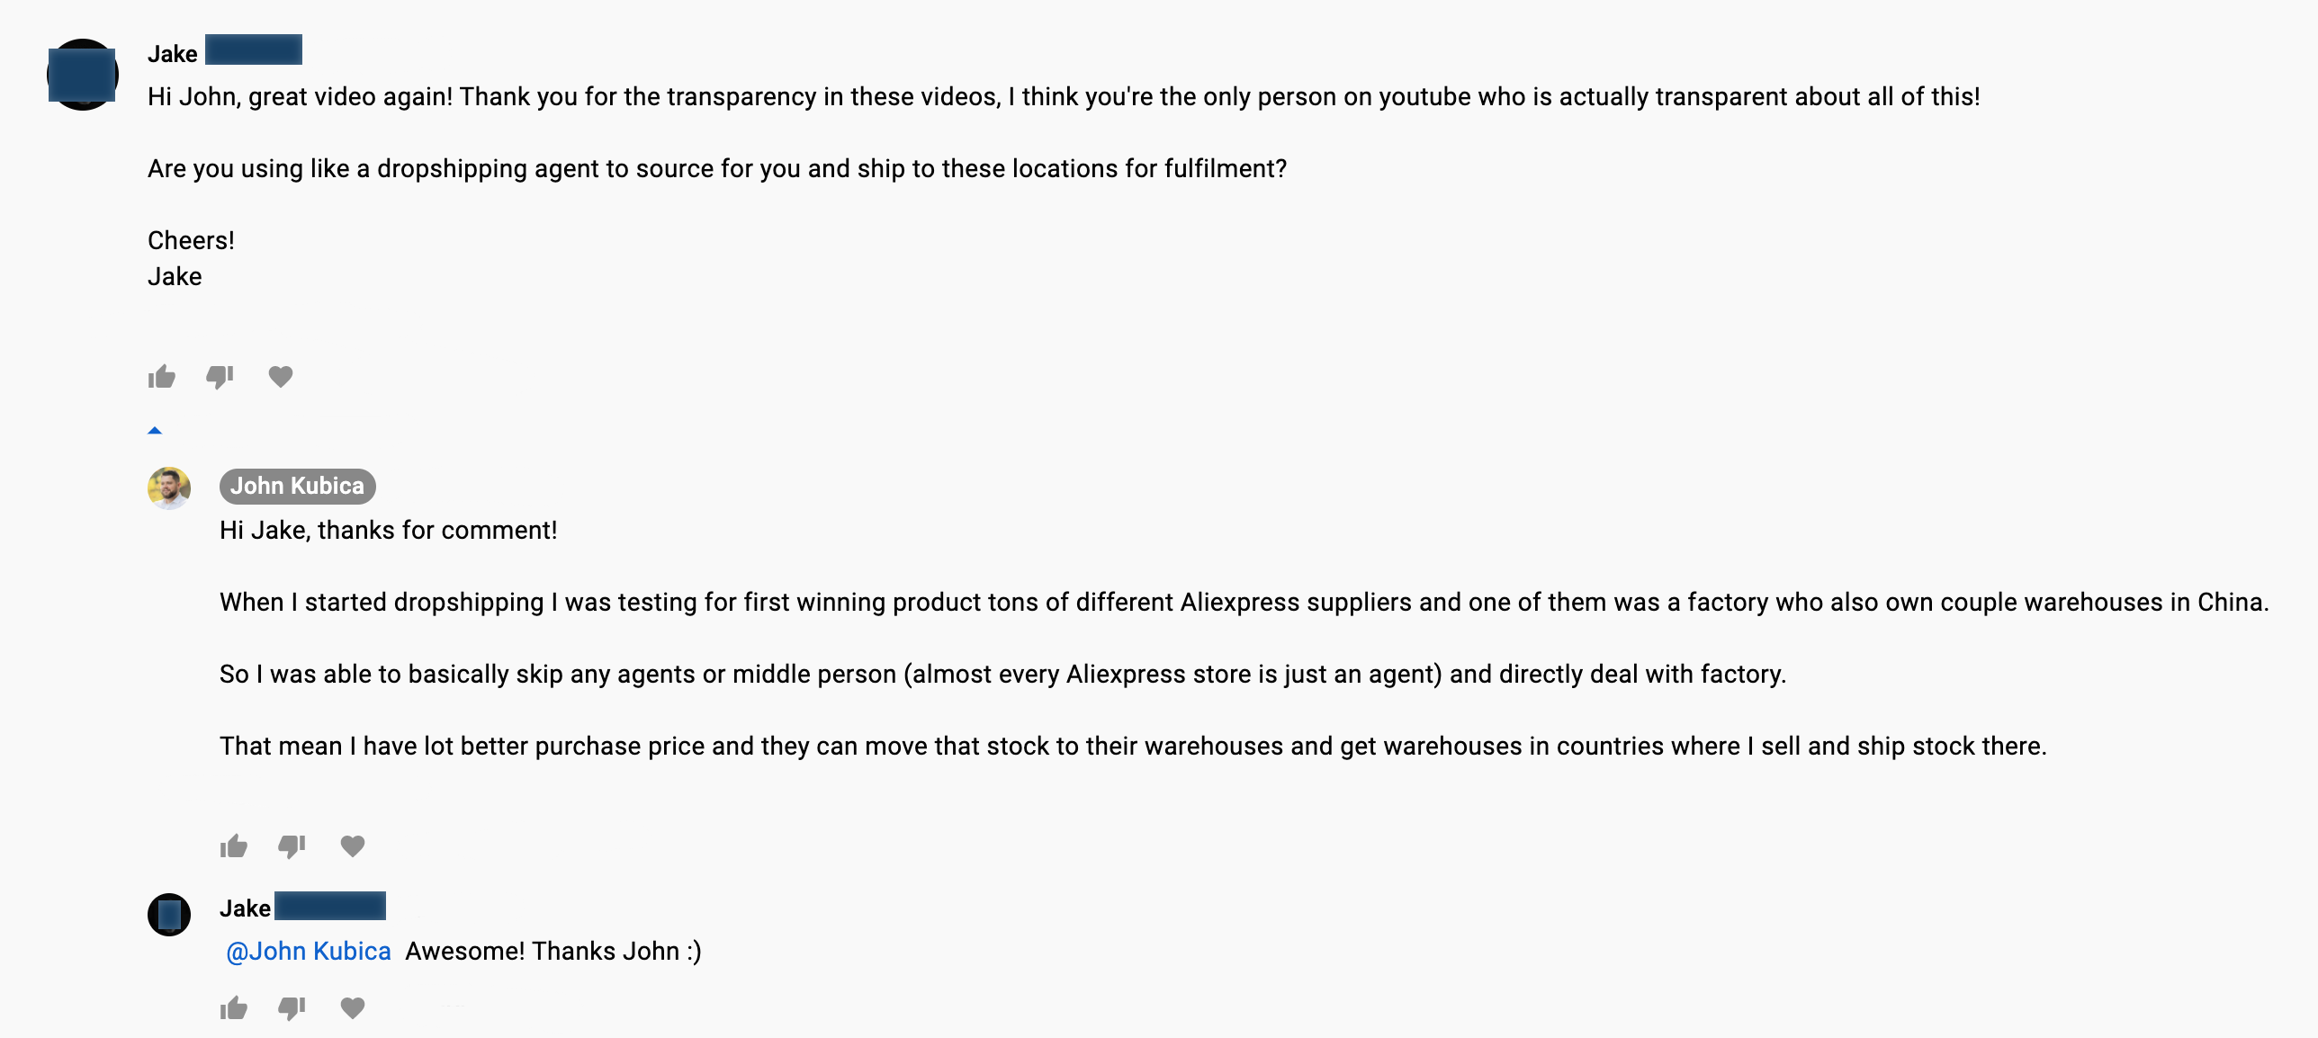Dislike Jake's "Awesome! Thanks John" reply
Image resolution: width=2318 pixels, height=1038 pixels.
click(x=292, y=1008)
